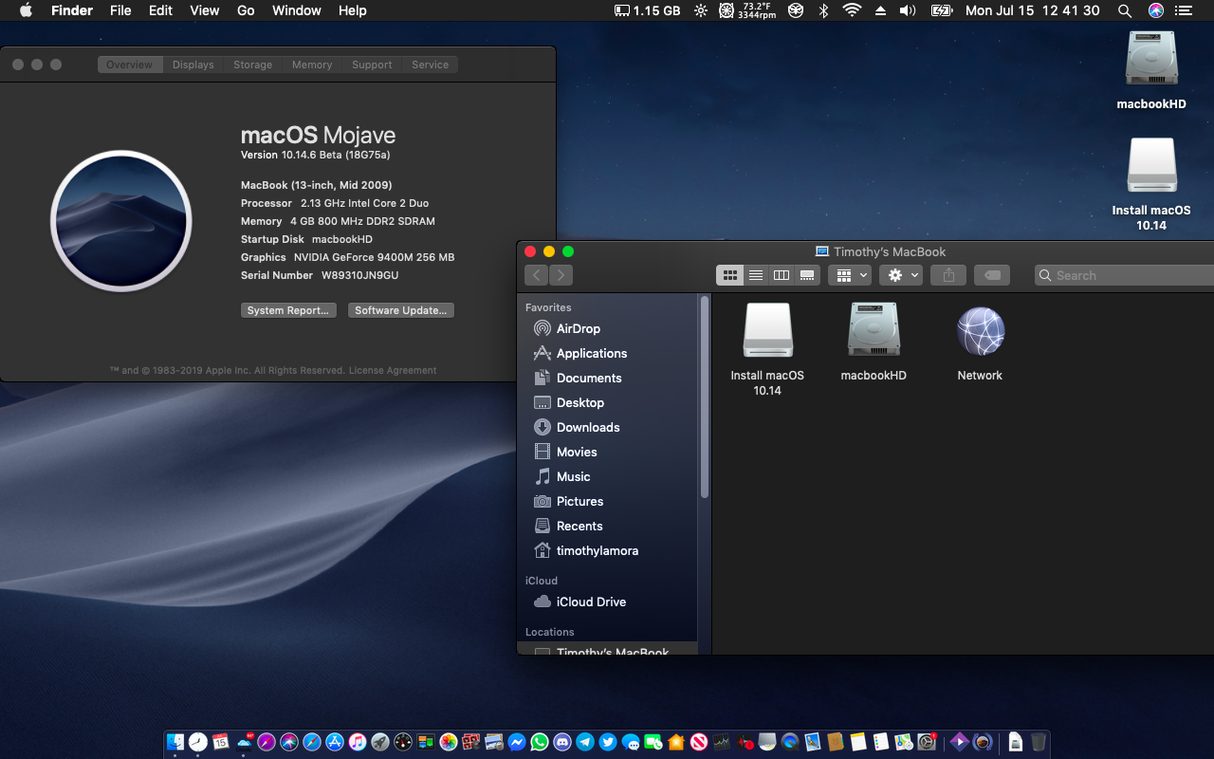Switch to the Service tab
The width and height of the screenshot is (1214, 759).
coord(430,65)
